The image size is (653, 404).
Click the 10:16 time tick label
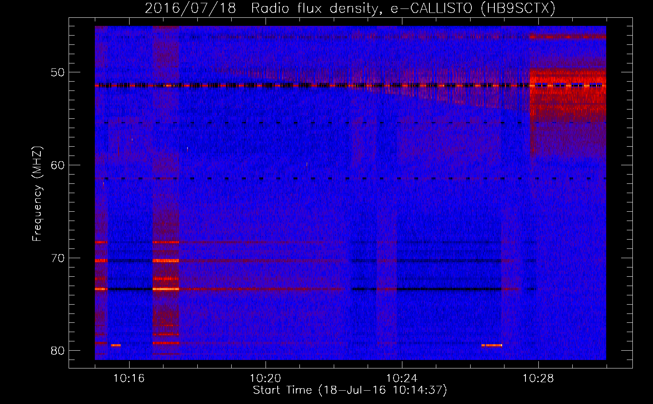click(x=129, y=378)
